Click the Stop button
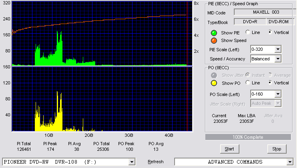 [277, 149]
